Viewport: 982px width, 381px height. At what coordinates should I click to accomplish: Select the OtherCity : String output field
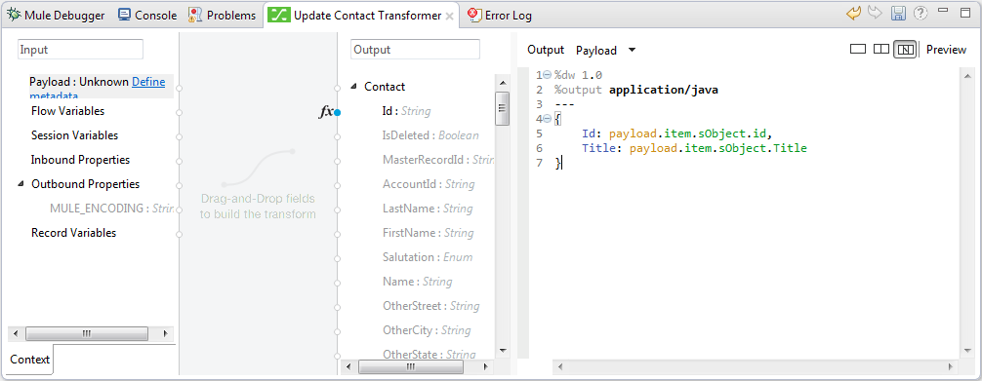pos(427,330)
